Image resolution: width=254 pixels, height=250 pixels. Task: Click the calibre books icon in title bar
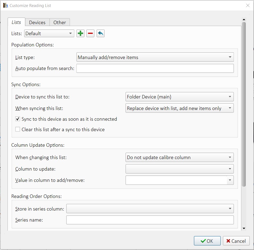coord(5,5)
